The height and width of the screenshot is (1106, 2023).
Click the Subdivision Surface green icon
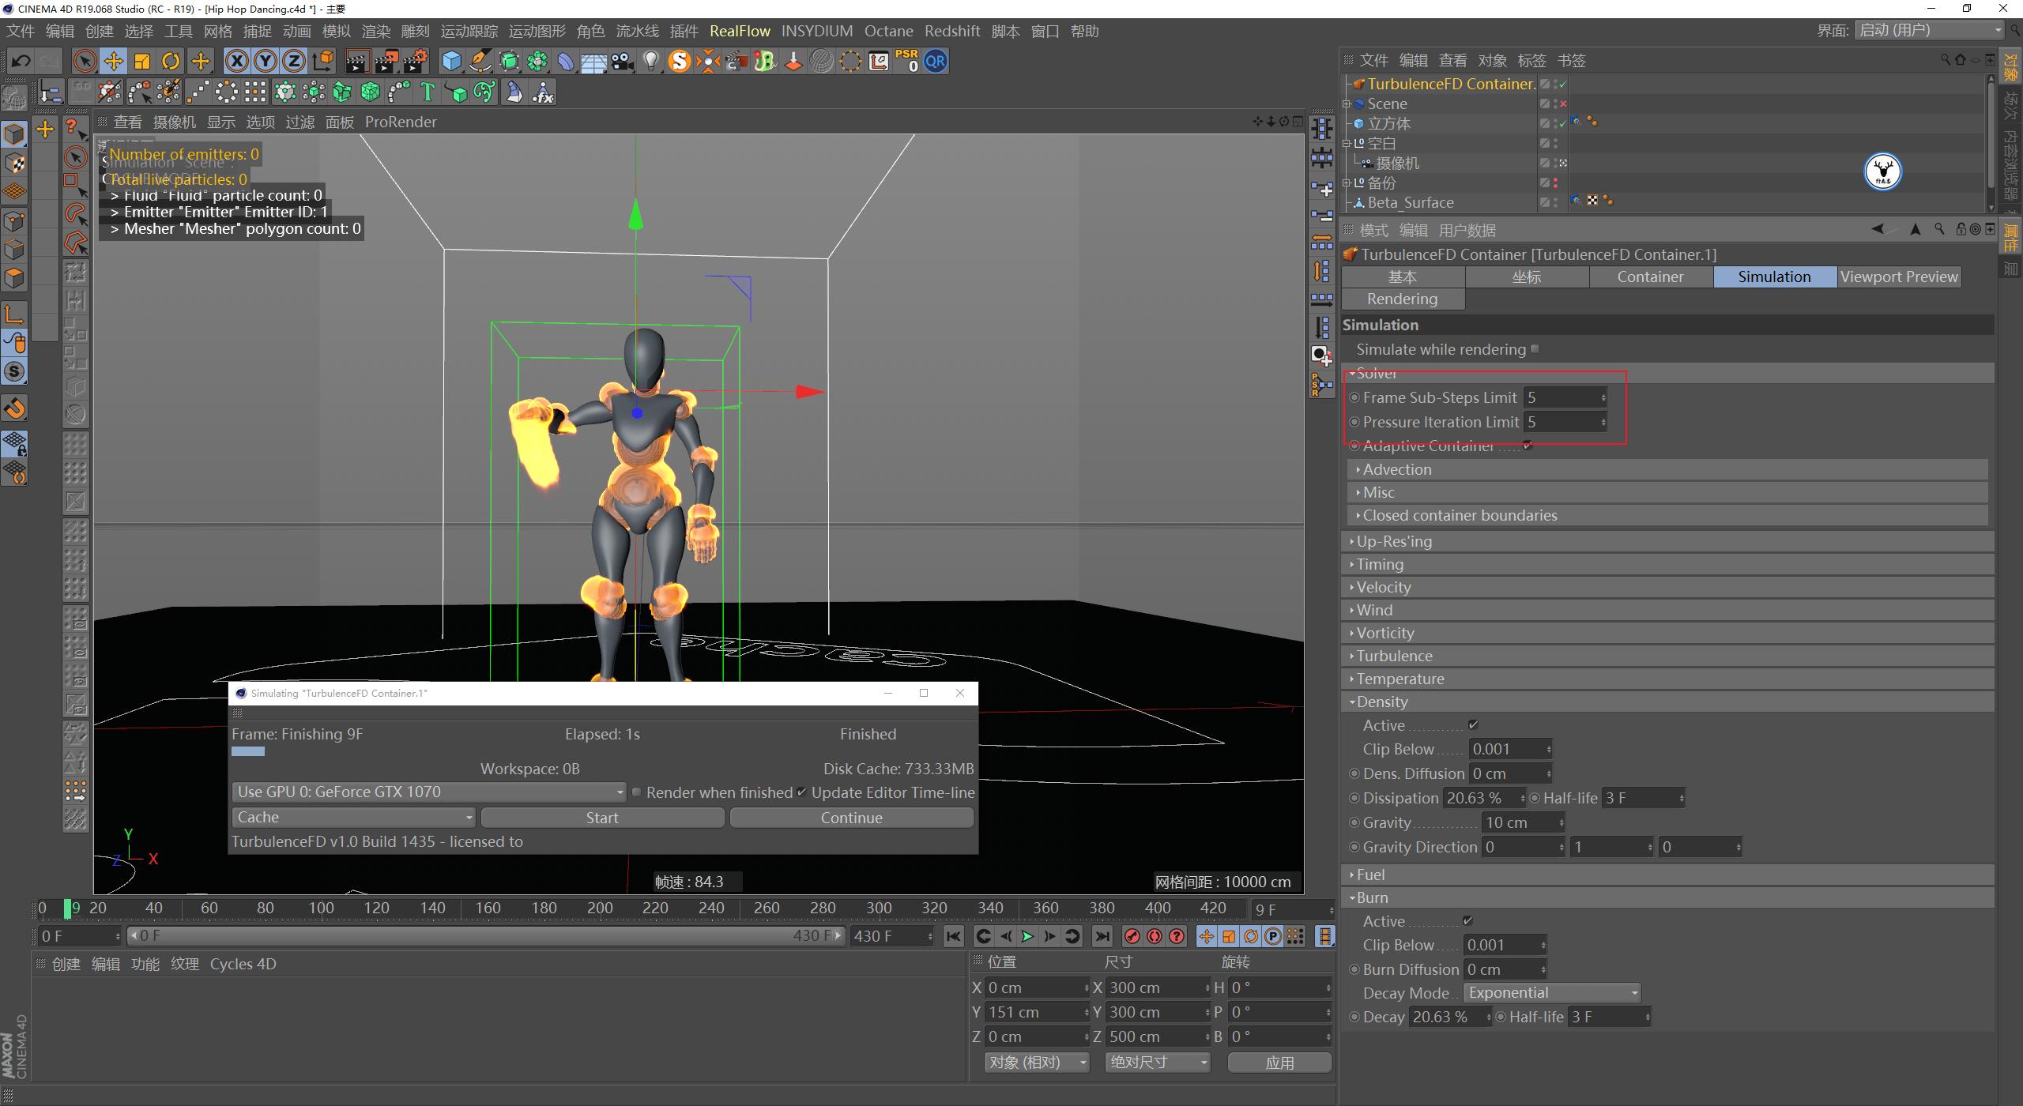coord(509,61)
